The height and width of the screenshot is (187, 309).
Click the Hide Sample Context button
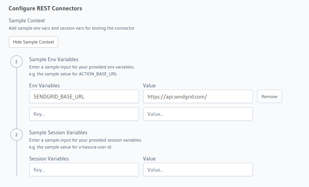click(33, 42)
